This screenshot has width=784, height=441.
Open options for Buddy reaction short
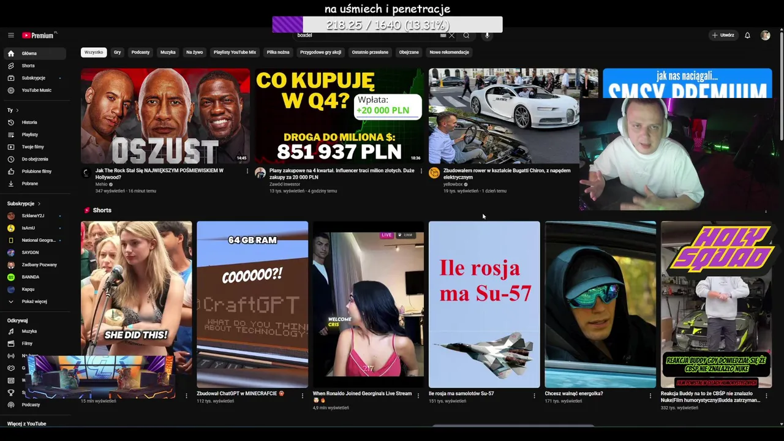(766, 396)
